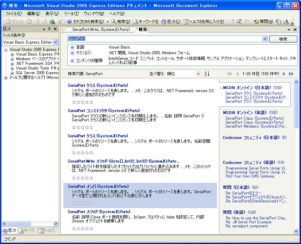Toggle auto-hide pin on 目次 panel
The image size is (301, 244).
49,29
